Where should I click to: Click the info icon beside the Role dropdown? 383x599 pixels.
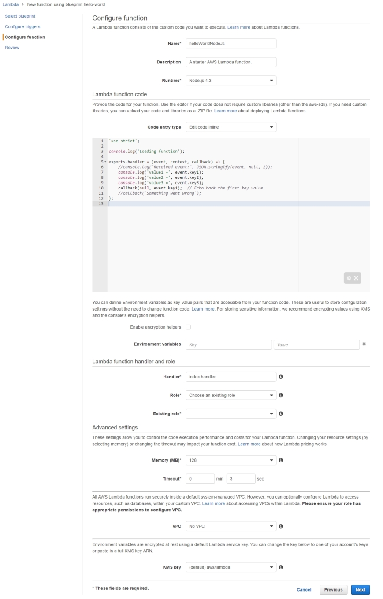coord(281,395)
